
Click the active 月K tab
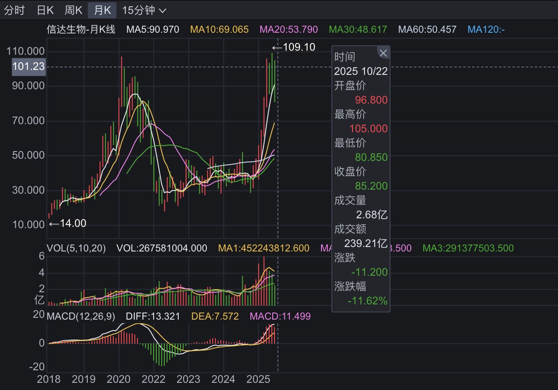[x=102, y=10]
